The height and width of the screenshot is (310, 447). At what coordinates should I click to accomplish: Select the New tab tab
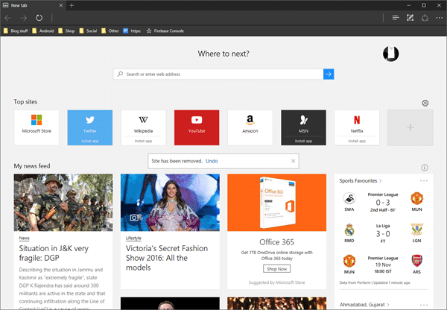33,5
